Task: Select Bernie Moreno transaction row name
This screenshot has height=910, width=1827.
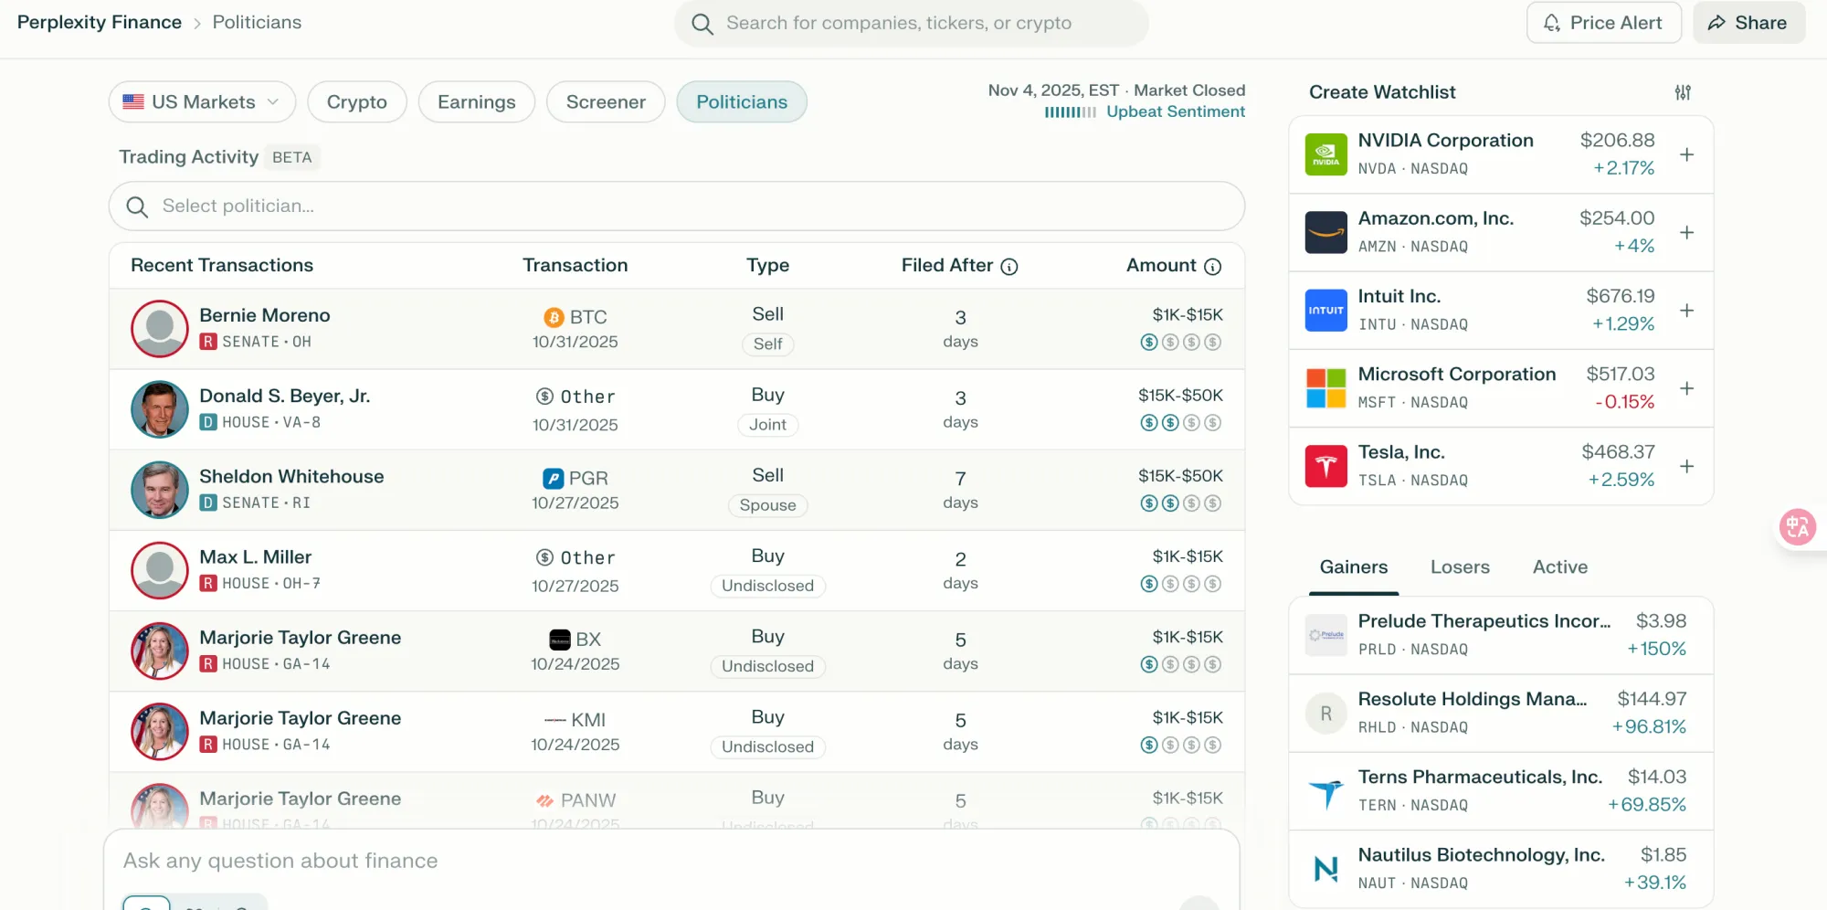Action: 265,315
